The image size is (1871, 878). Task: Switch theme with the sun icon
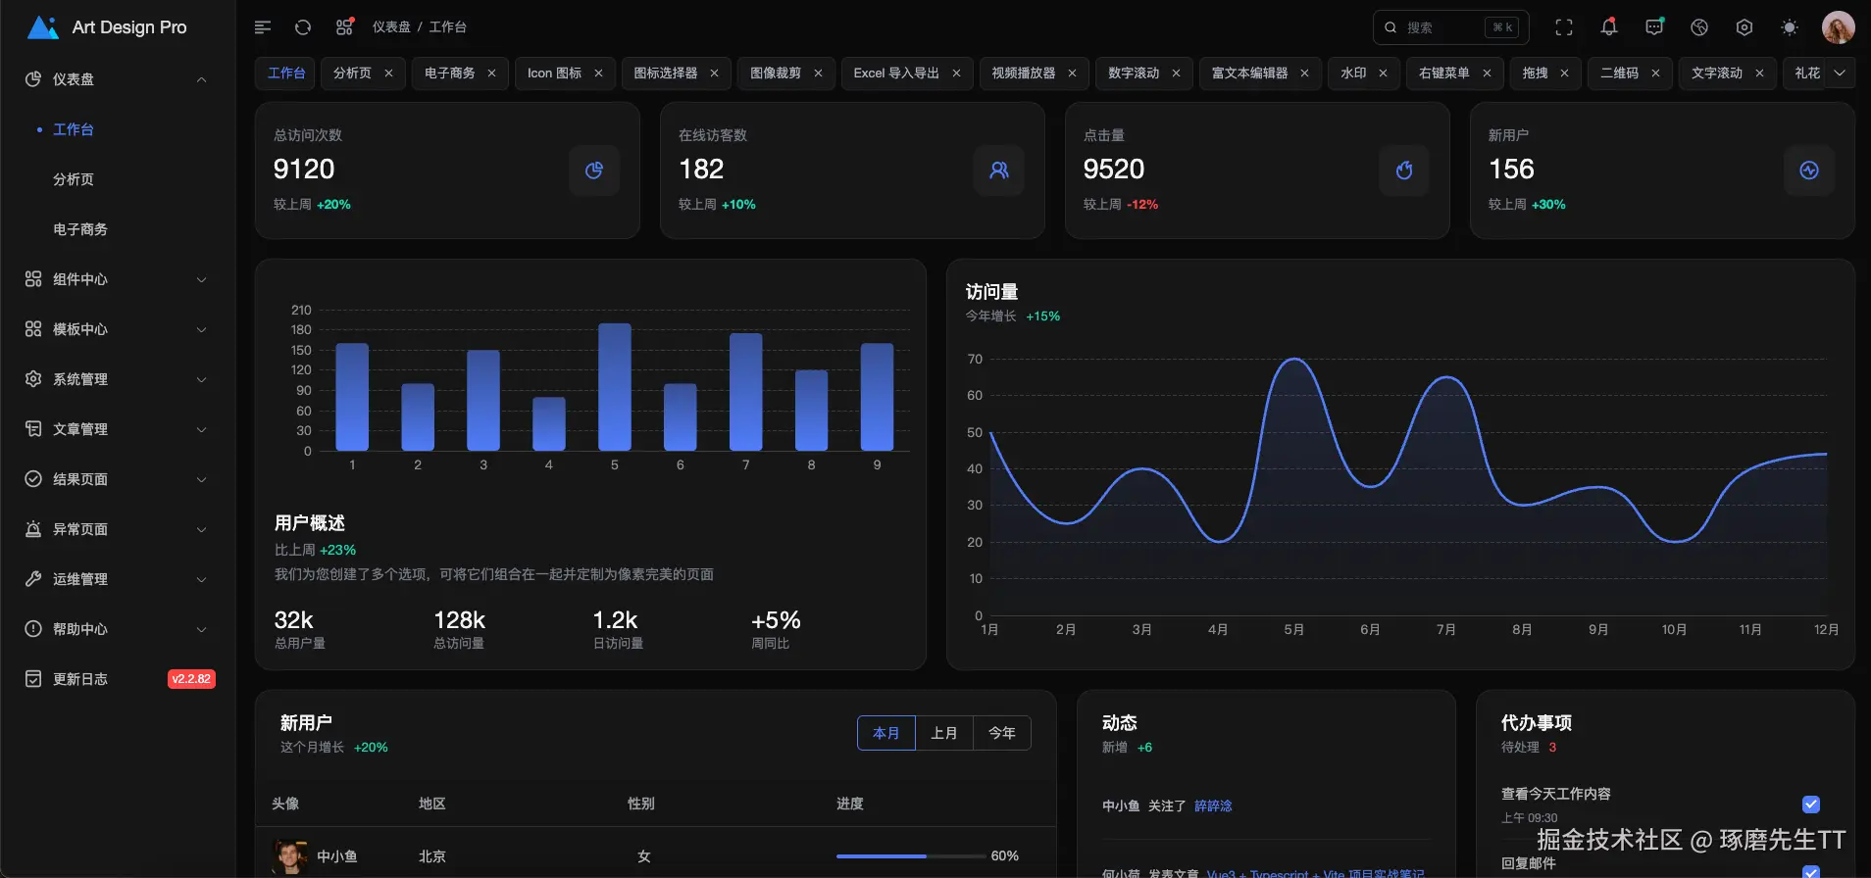coord(1790,27)
